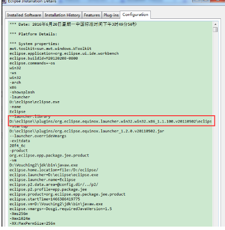Click the '*** System properties:' line
This screenshot has width=225, height=230.
click(34, 44)
